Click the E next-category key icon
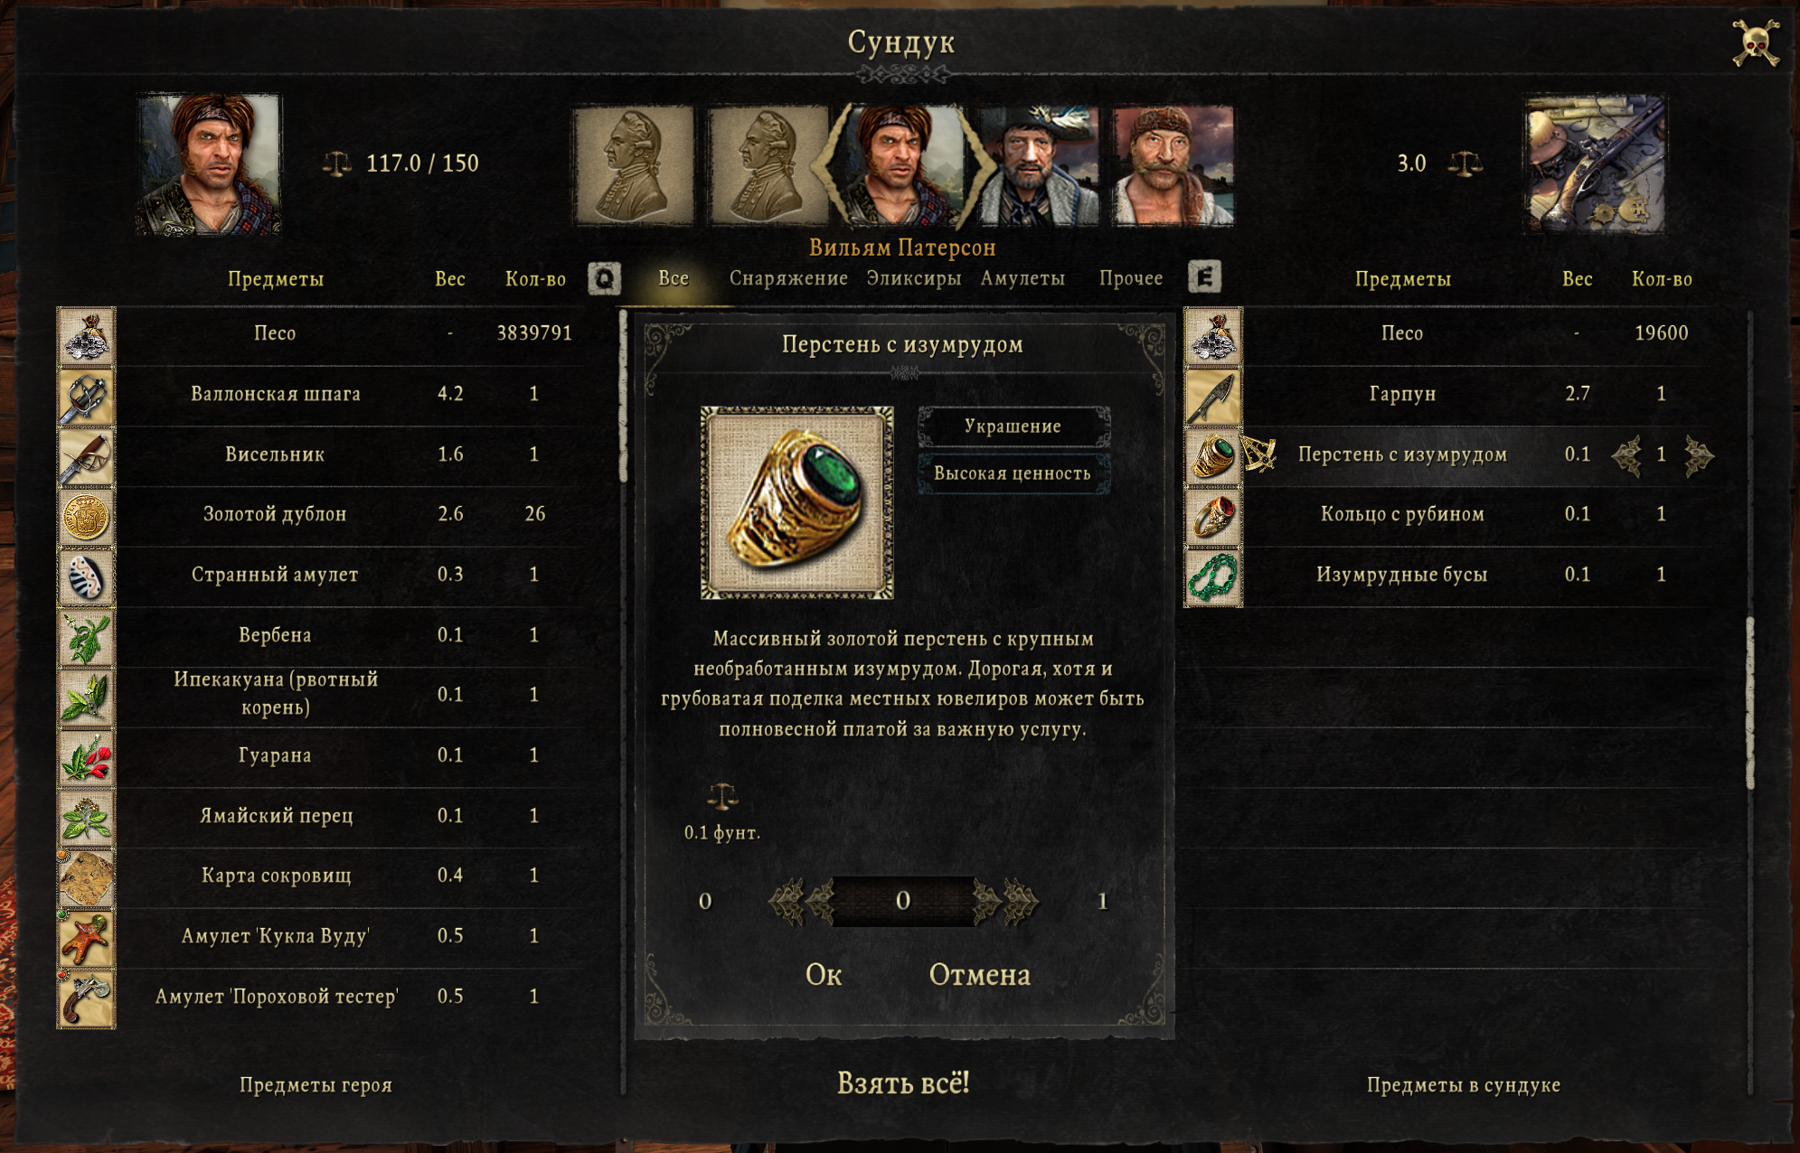Image resolution: width=1800 pixels, height=1153 pixels. (1204, 277)
